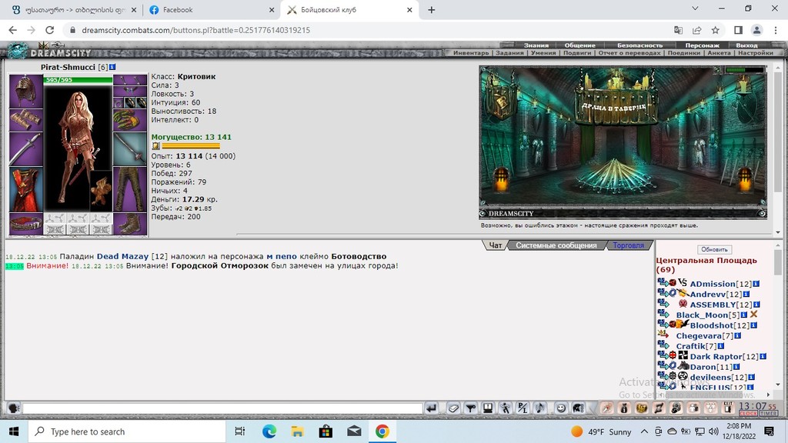
Task: Bookmark page with the star icon
Action: (715, 30)
